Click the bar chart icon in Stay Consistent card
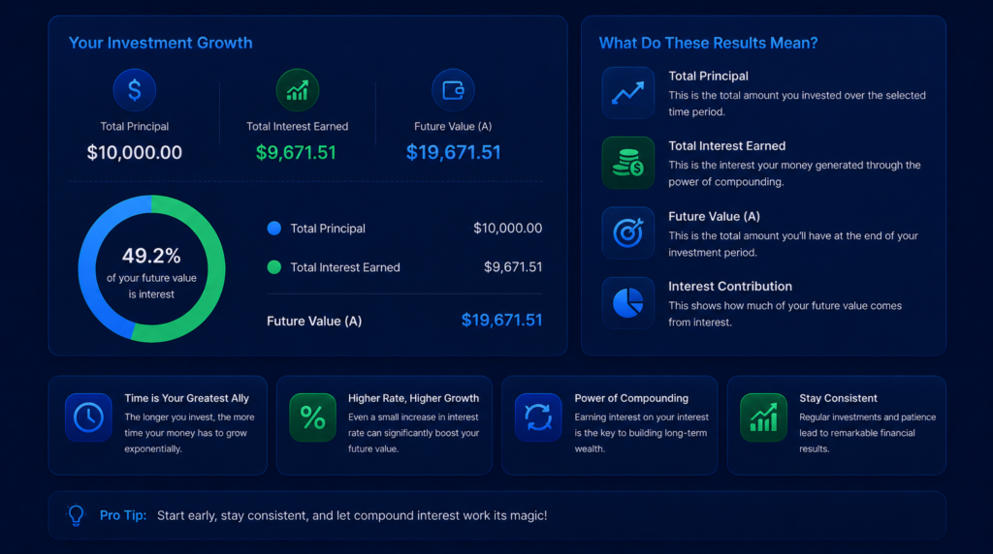993x554 pixels. coord(763,417)
